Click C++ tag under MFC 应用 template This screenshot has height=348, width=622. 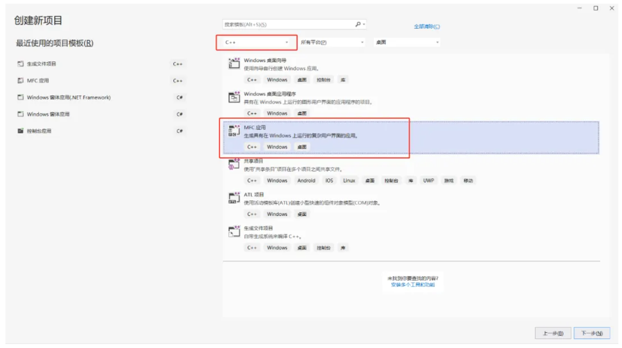tap(252, 147)
